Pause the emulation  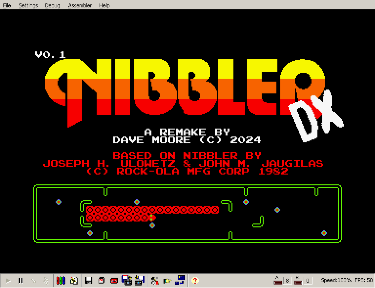21,281
